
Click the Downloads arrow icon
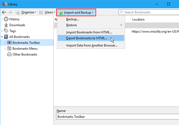(6, 25)
